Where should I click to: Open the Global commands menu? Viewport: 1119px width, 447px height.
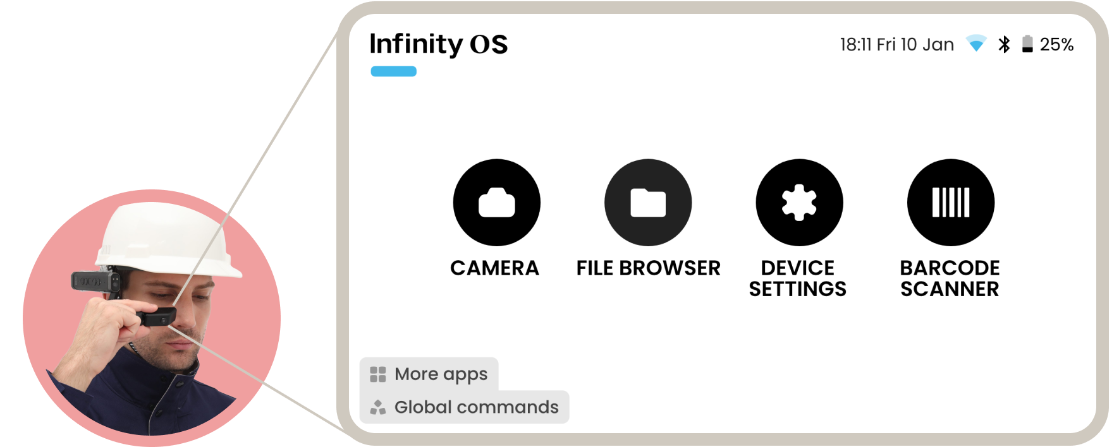476,407
